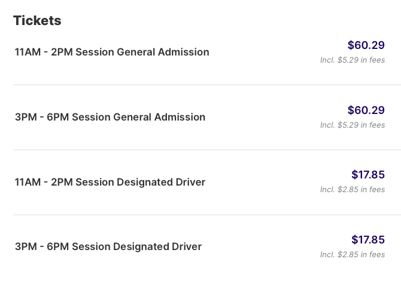Click divider below 11AM General Admission row
The width and height of the screenshot is (401, 293).
(207, 85)
